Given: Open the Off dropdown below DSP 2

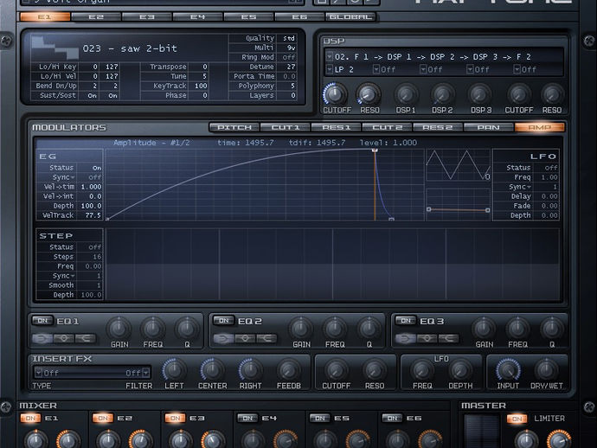Looking at the screenshot, I should (423, 69).
